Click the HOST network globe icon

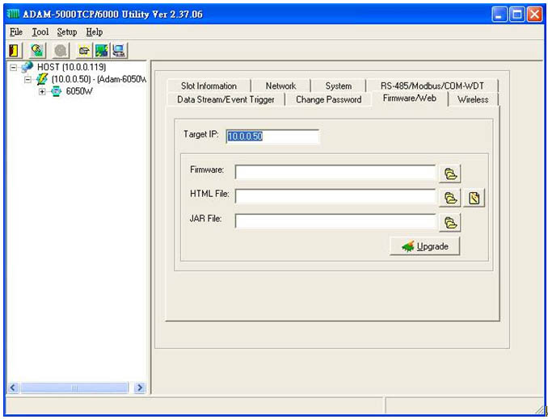pyautogui.click(x=27, y=67)
